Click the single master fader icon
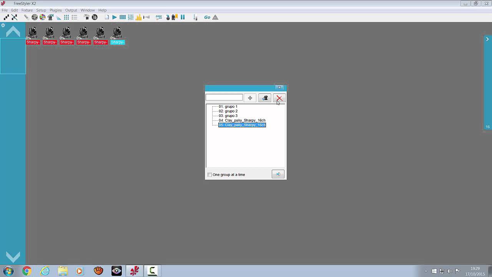Screen dimensions: 492x277 (x=195, y=17)
